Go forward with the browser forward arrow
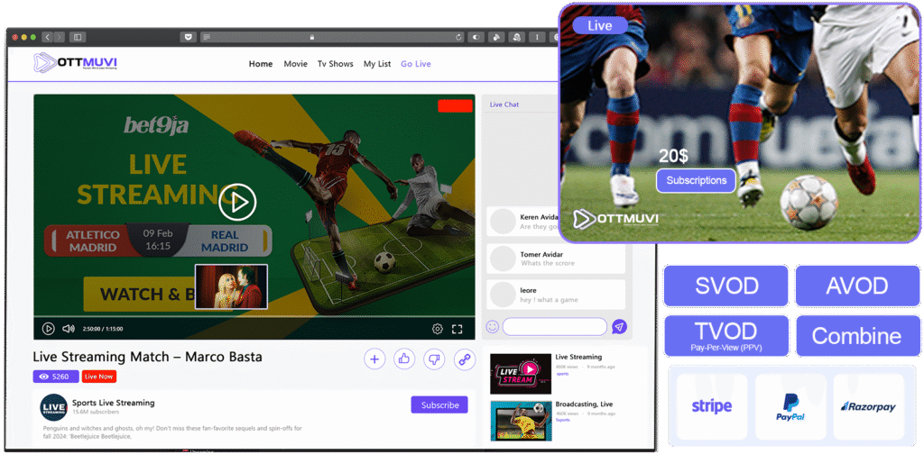This screenshot has width=924, height=454. (x=59, y=37)
